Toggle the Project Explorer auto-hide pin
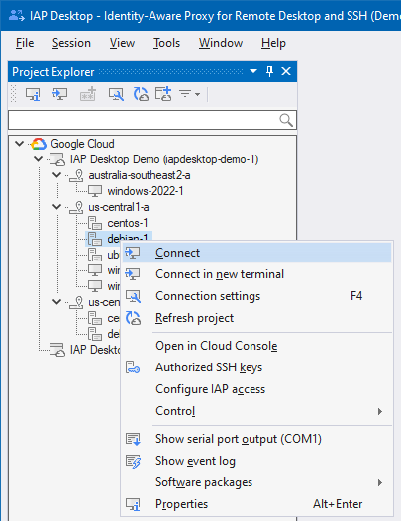Viewport: 401px width, 521px height. (269, 71)
